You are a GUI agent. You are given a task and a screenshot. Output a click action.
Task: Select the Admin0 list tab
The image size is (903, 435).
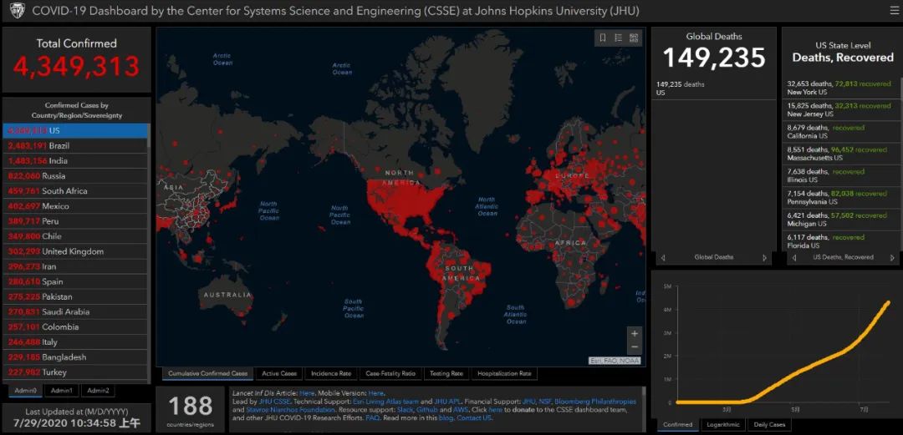click(x=25, y=391)
